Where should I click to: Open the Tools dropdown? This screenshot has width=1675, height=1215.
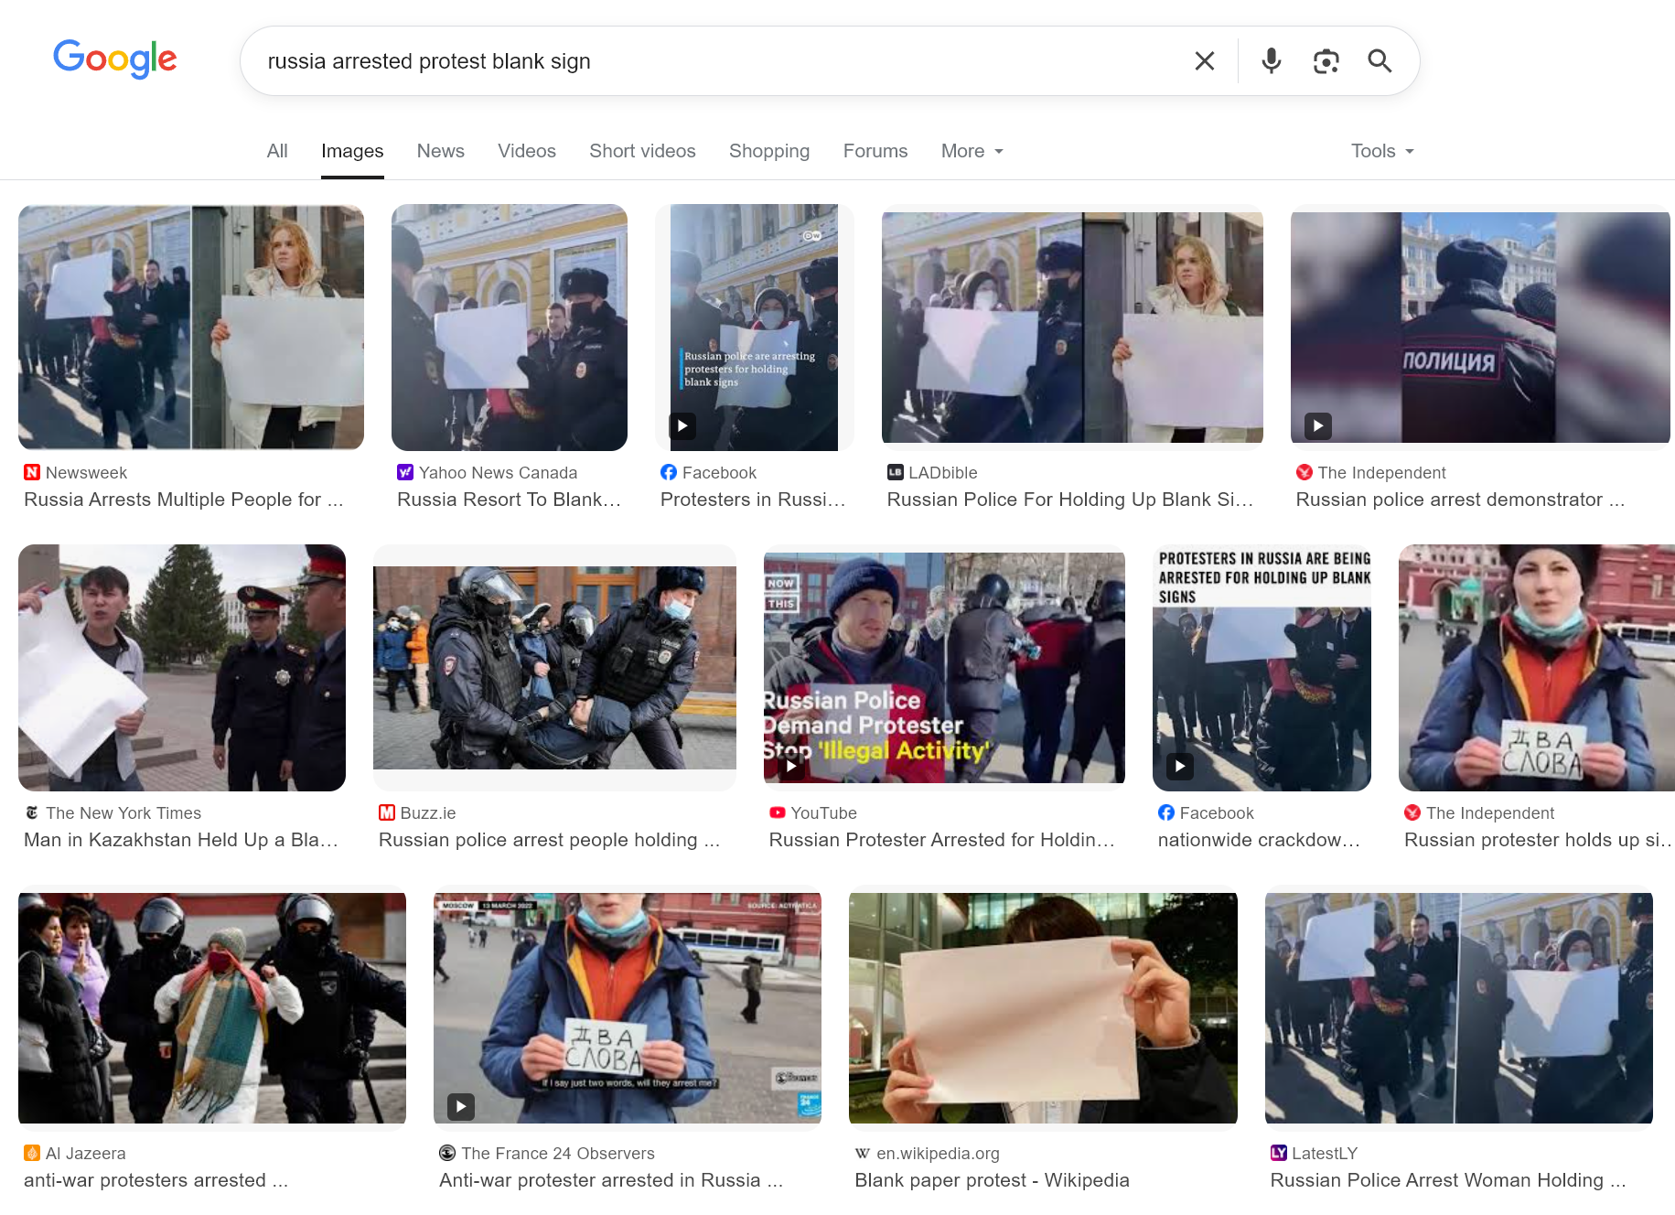tap(1382, 151)
